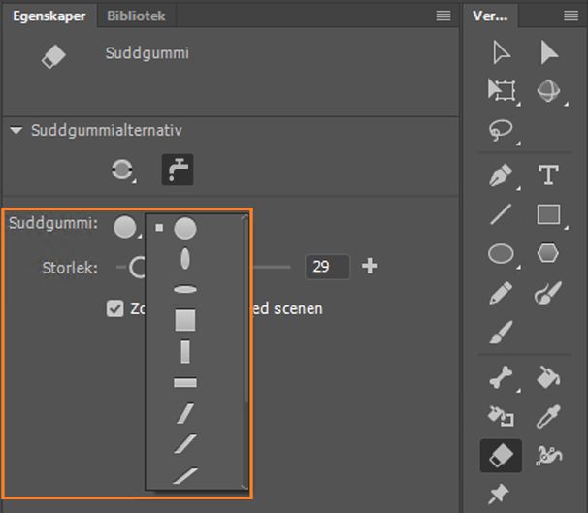The image size is (588, 513).
Task: Activate the Bone tool
Action: (x=501, y=377)
